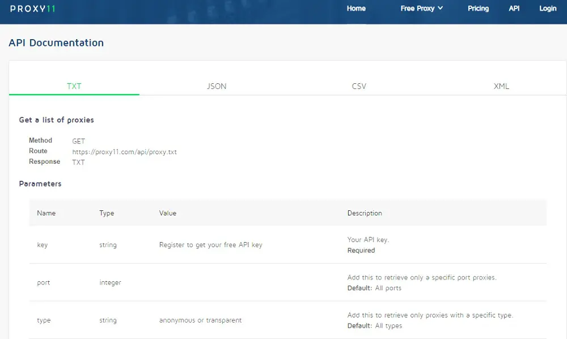Image resolution: width=567 pixels, height=339 pixels.
Task: Select the XML format tab
Action: (502, 86)
